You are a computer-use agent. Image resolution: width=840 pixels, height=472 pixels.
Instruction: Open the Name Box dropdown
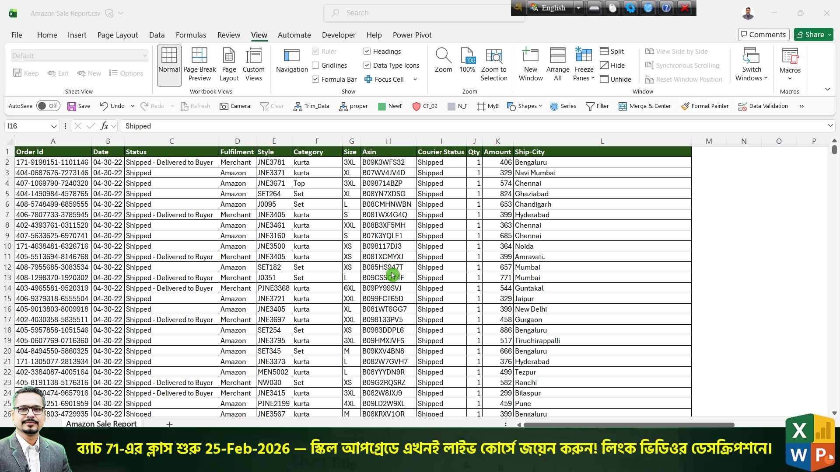click(x=54, y=126)
